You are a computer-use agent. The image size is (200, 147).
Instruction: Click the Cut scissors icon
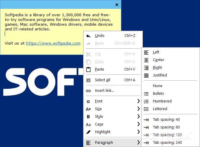pos(88,54)
